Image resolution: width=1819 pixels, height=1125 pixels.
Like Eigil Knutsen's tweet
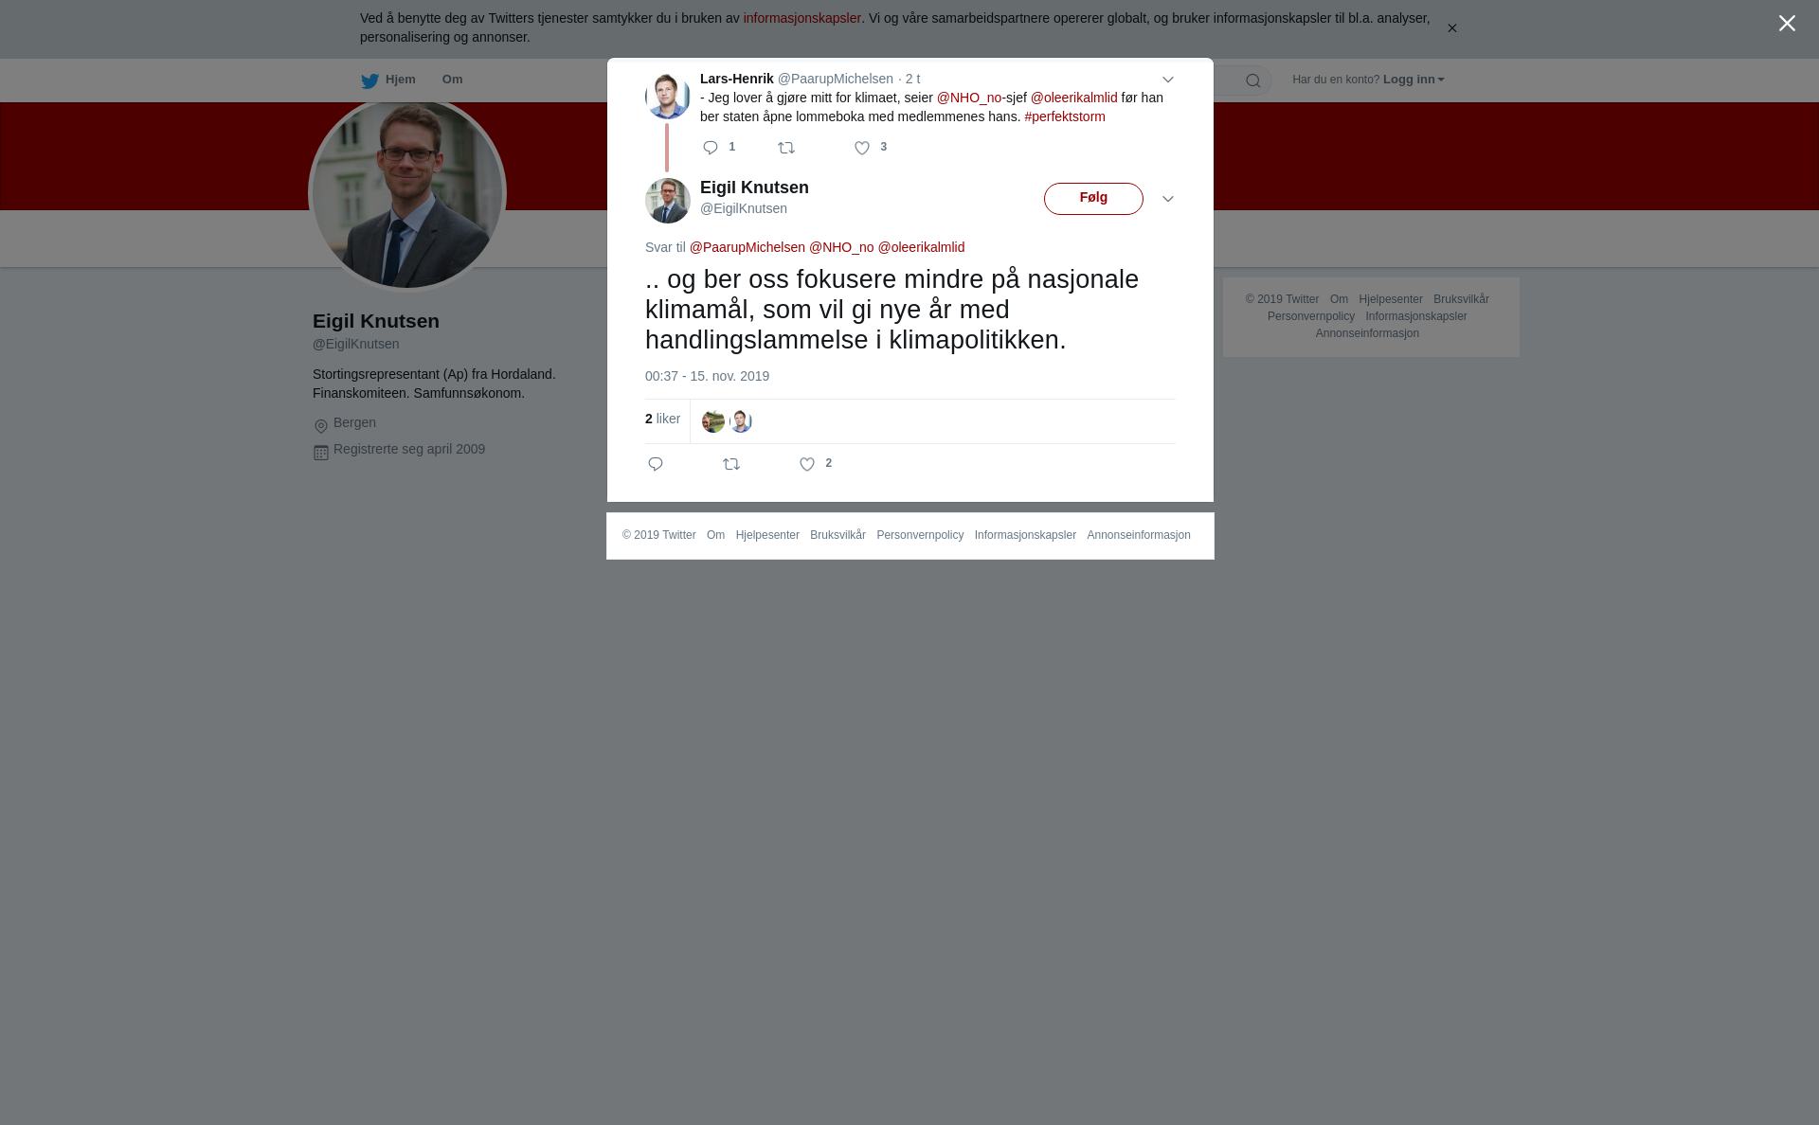pos(807,464)
